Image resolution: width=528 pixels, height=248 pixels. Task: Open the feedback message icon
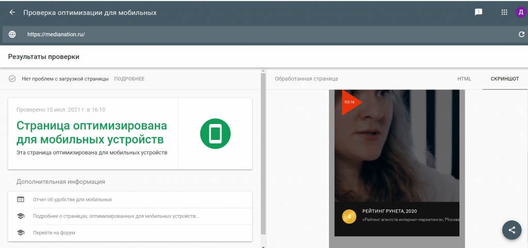(478, 12)
